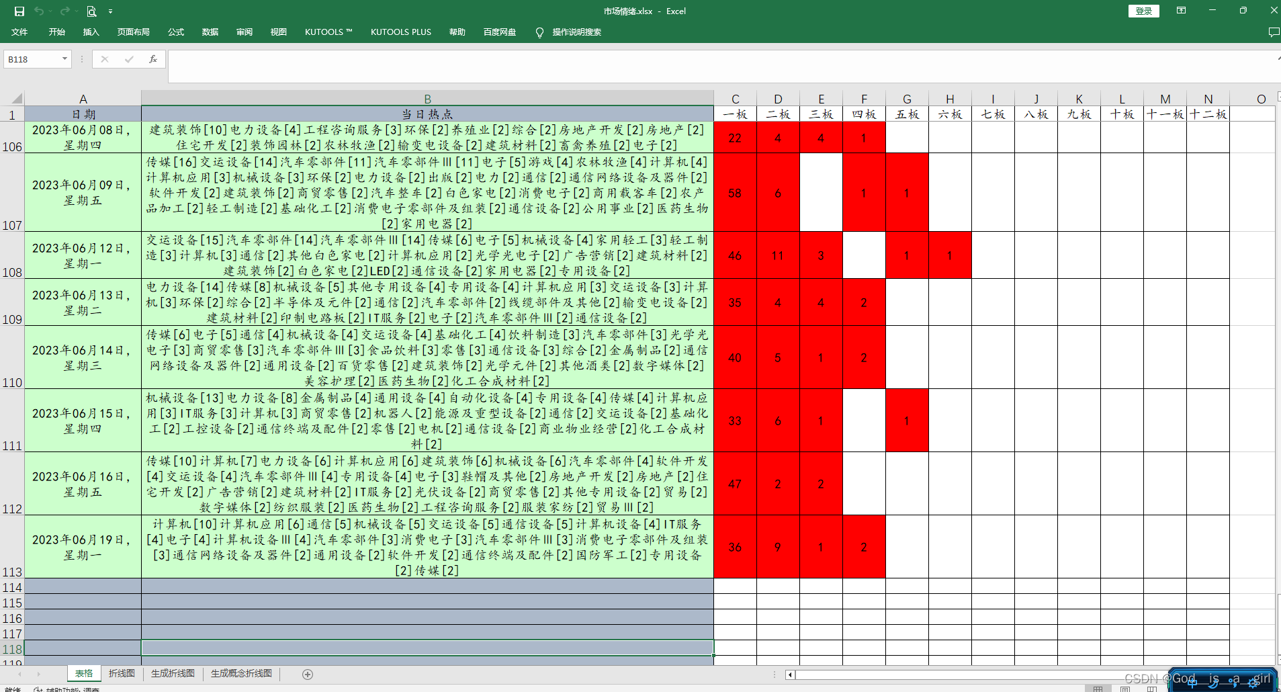Click the Name Box showing B118
The width and height of the screenshot is (1281, 692).
(x=31, y=59)
